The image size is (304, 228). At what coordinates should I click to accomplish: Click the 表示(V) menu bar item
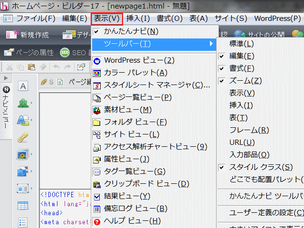(106, 19)
